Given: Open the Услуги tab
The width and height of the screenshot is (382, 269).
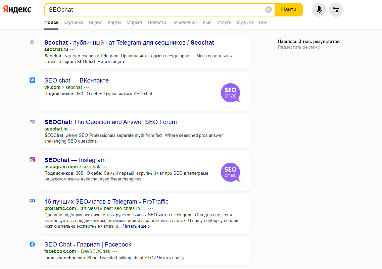Looking at the screenshot, I should [224, 22].
